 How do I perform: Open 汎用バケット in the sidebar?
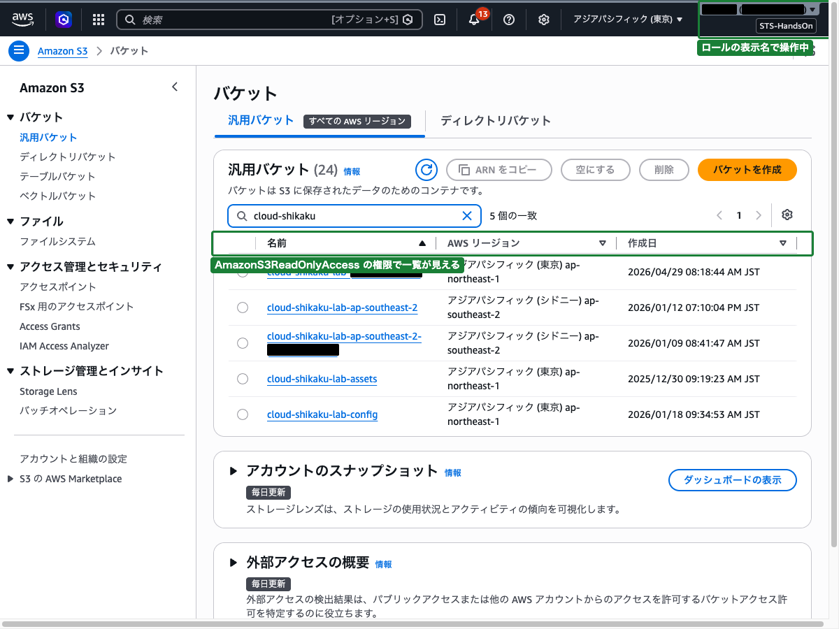point(48,138)
